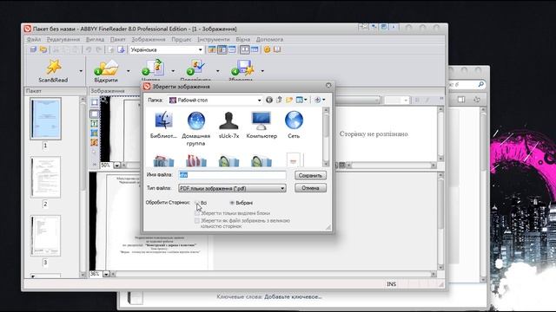Open the Українська recognition language dropdown
Screen dimensions: 556x312
[x=200, y=50]
